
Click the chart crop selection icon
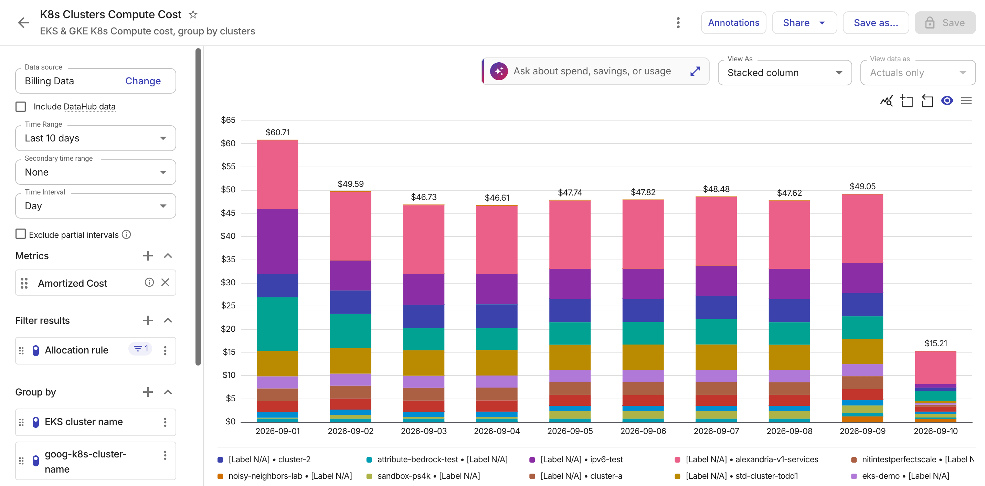coord(906,101)
